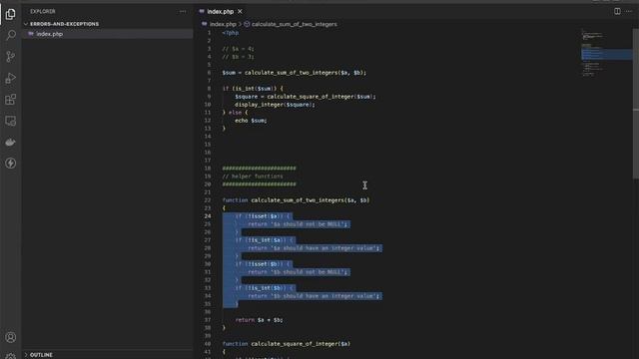
Task: Click line number 37 in gutter
Action: [208, 320]
